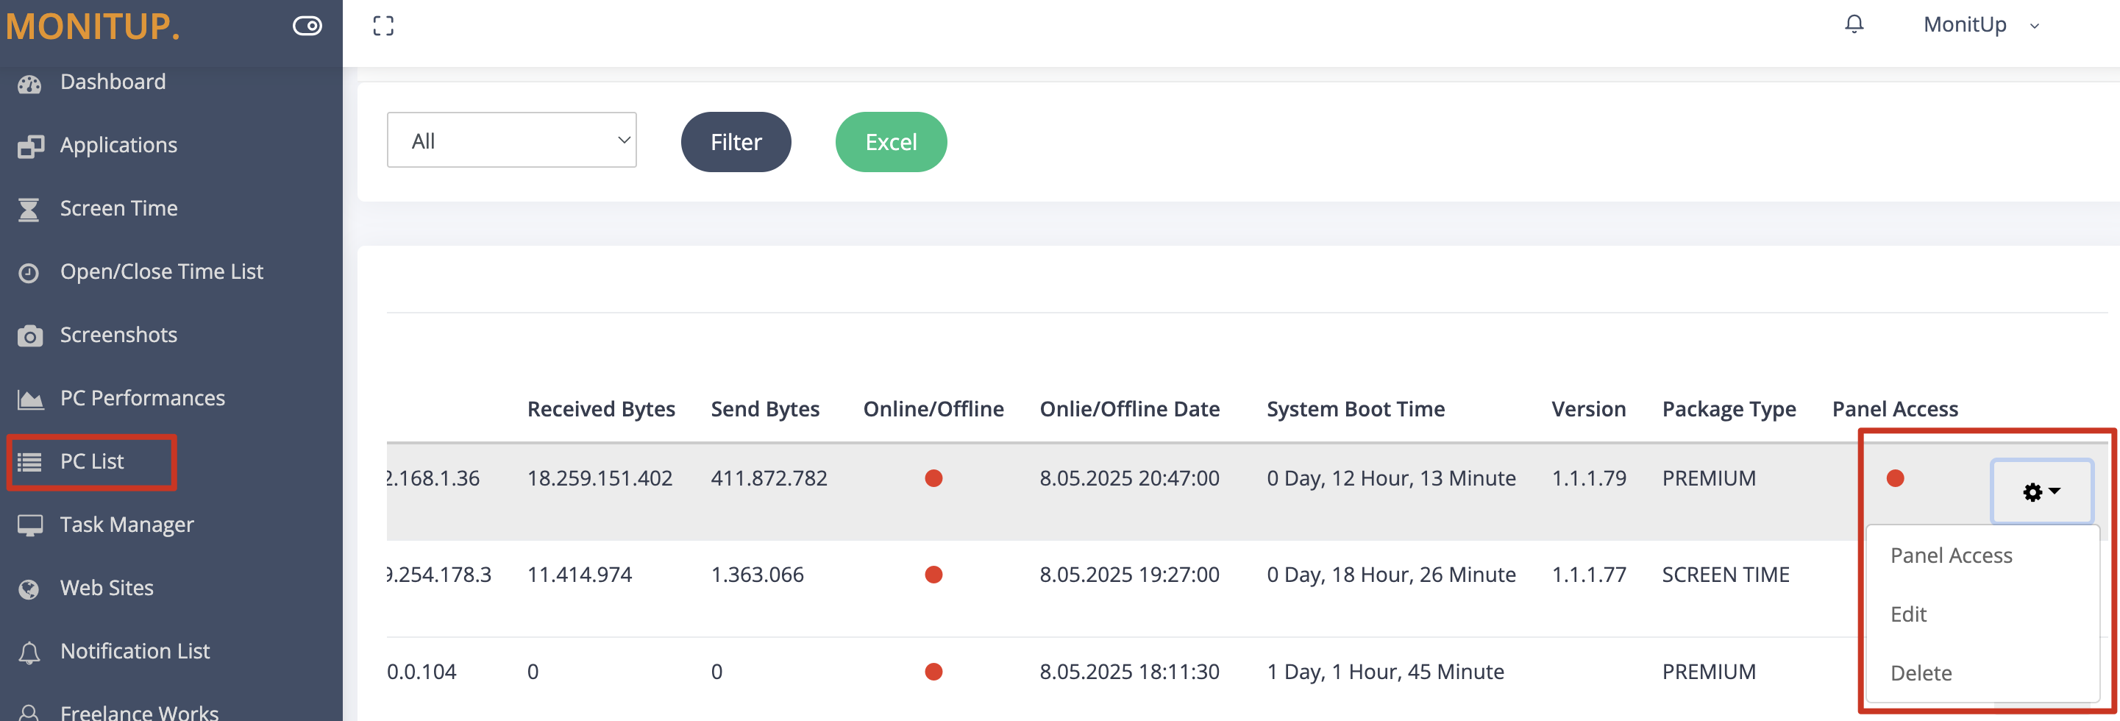This screenshot has height=721, width=2120.
Task: Open Freelance Works section
Action: click(x=139, y=713)
